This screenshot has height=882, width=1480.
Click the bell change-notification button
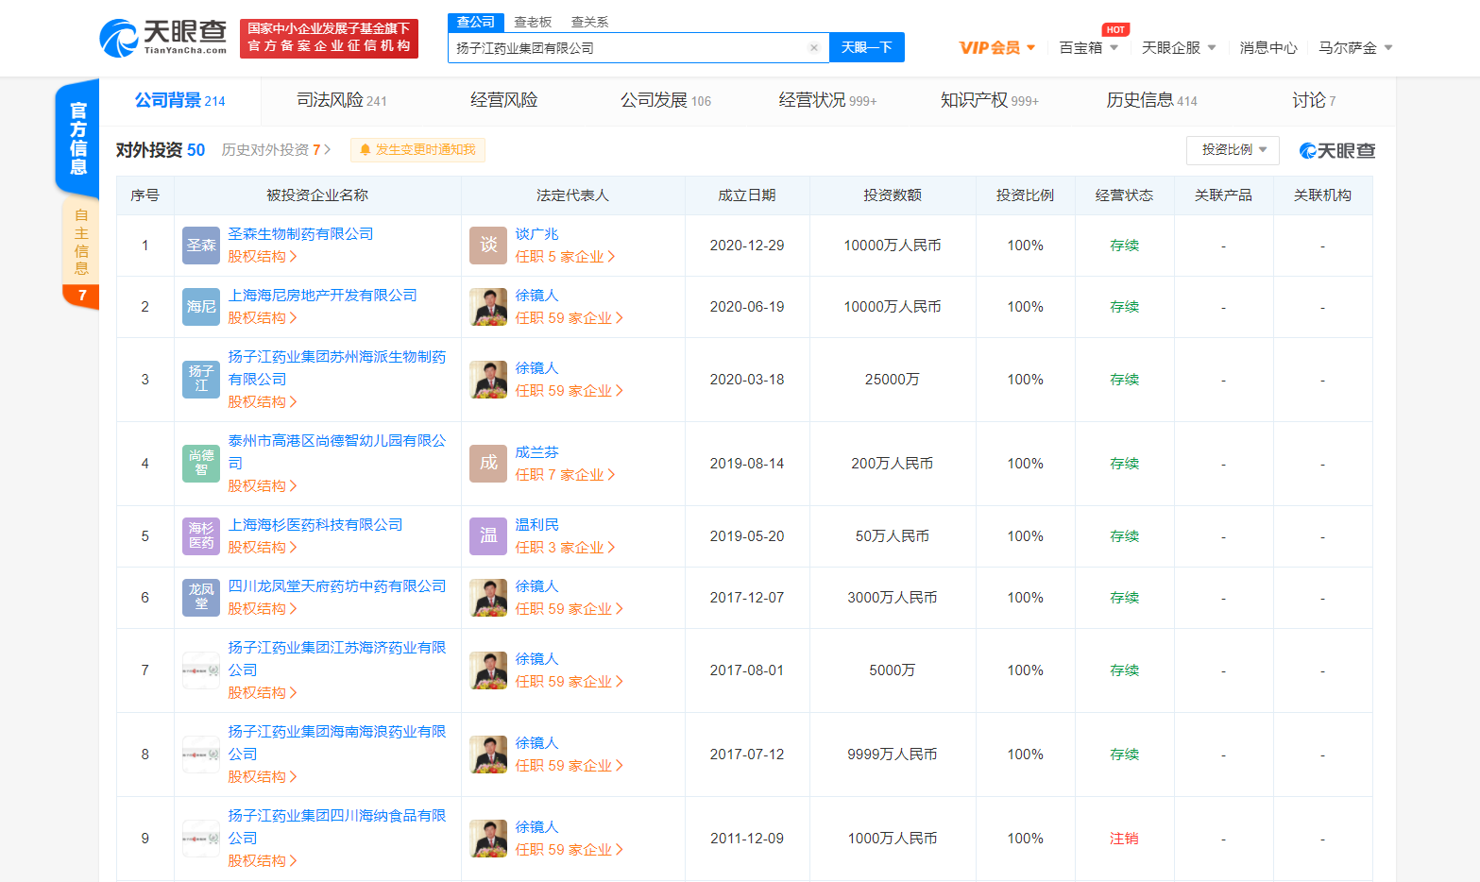pyautogui.click(x=417, y=150)
